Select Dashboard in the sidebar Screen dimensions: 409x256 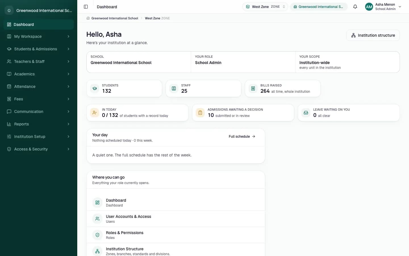39,24
